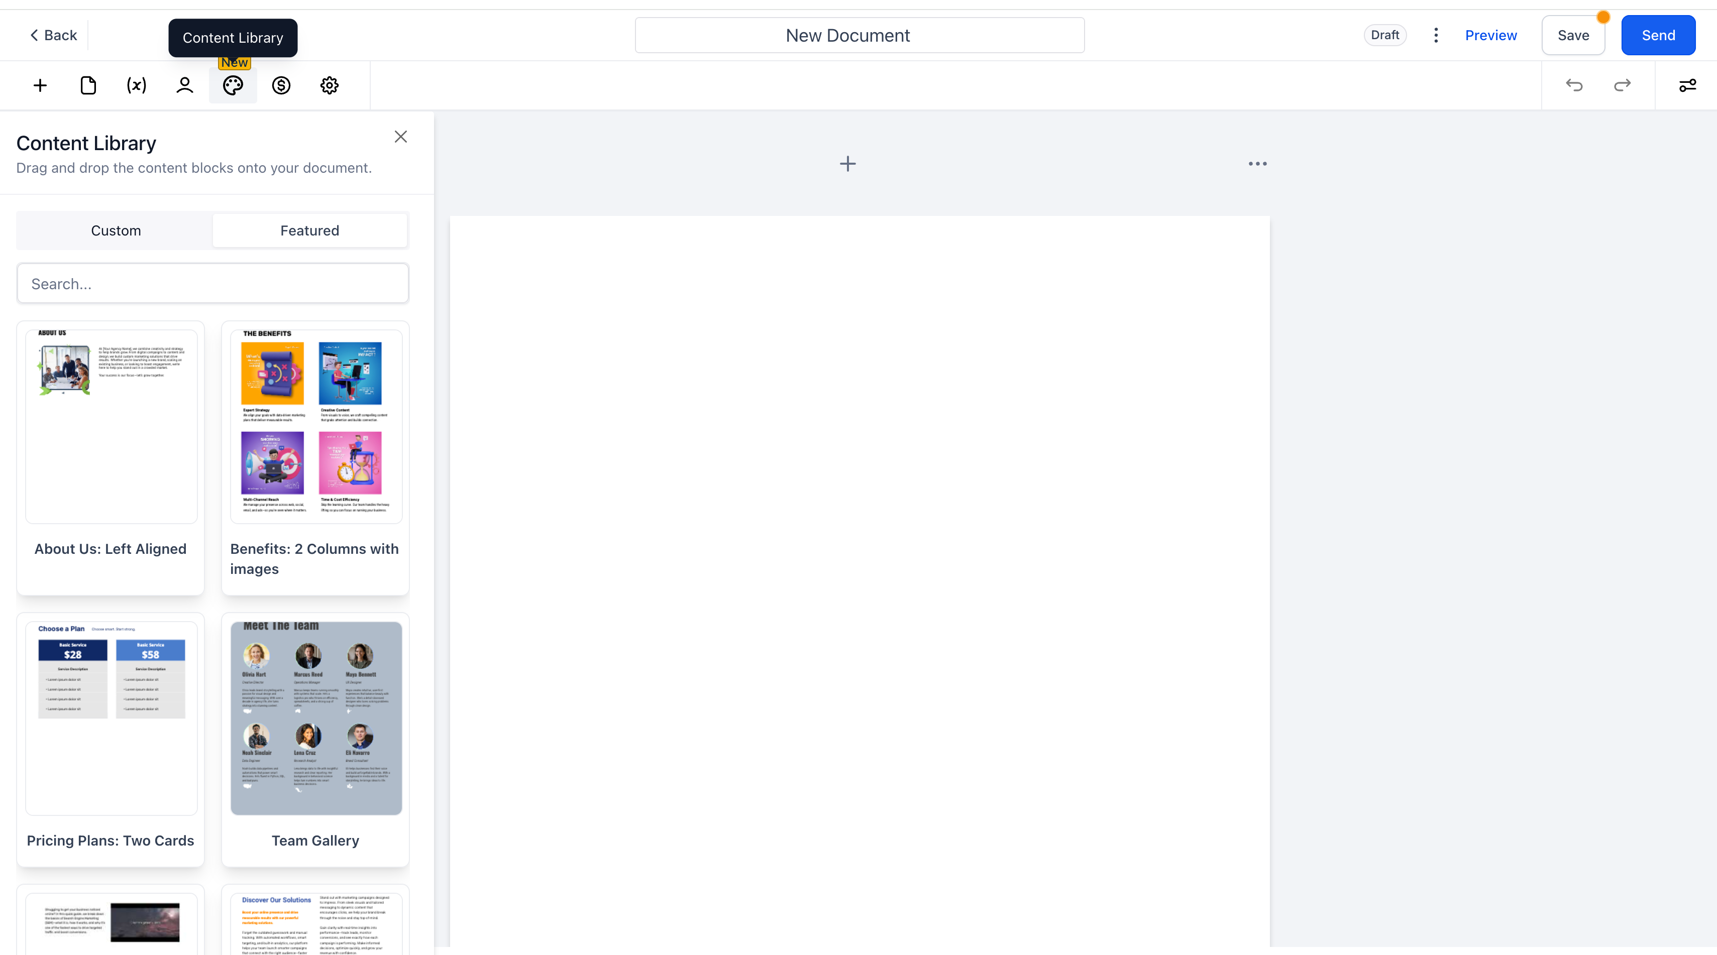Open the three-dot menu next to Draft
The width and height of the screenshot is (1717, 955).
pos(1436,35)
